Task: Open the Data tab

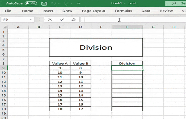Action: 146,11
